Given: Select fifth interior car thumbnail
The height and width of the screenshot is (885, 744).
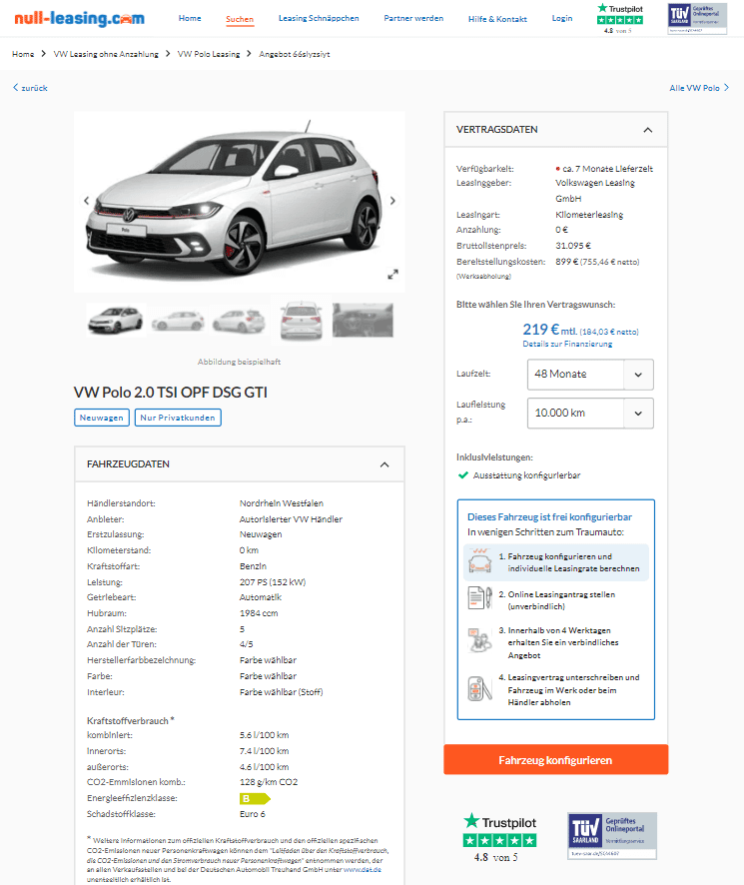Looking at the screenshot, I should coord(363,320).
